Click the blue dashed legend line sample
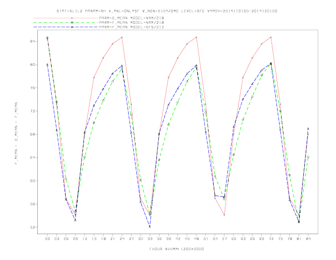Viewport: 336px width, 260px height. point(66,27)
